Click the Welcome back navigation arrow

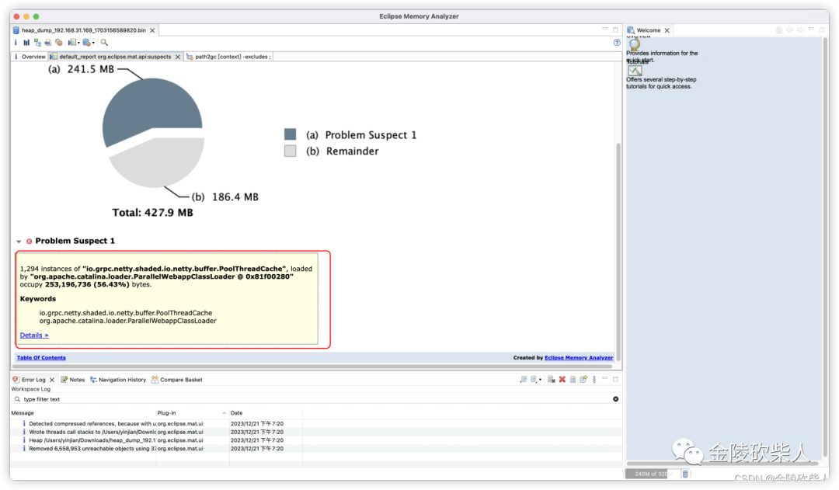[x=790, y=30]
